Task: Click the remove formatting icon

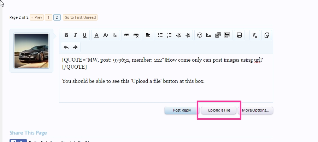Action: (254, 35)
